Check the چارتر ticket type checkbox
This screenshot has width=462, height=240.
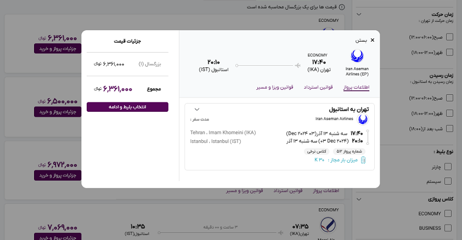448,167
